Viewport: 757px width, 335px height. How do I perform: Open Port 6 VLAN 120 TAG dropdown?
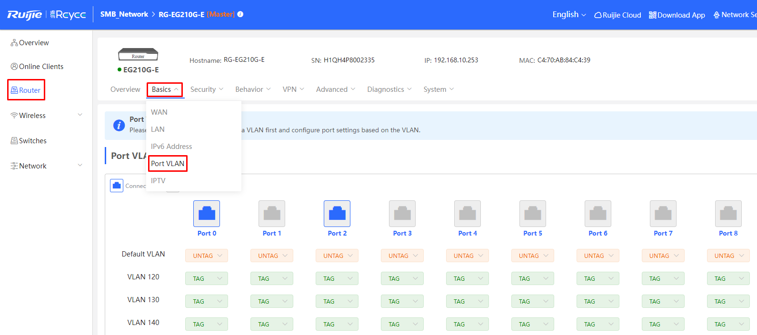[598, 278]
